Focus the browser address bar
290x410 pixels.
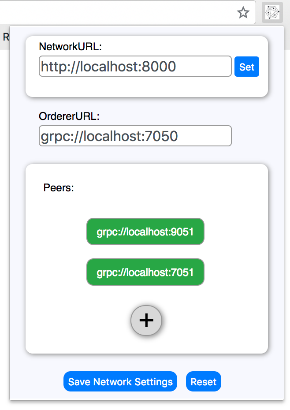point(123,12)
